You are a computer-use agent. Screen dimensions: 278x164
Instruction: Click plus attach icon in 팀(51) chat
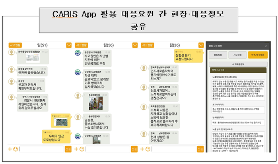click(x=10, y=149)
